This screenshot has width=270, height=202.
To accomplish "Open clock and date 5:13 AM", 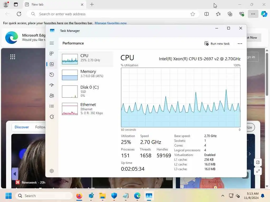I will 251,196.
